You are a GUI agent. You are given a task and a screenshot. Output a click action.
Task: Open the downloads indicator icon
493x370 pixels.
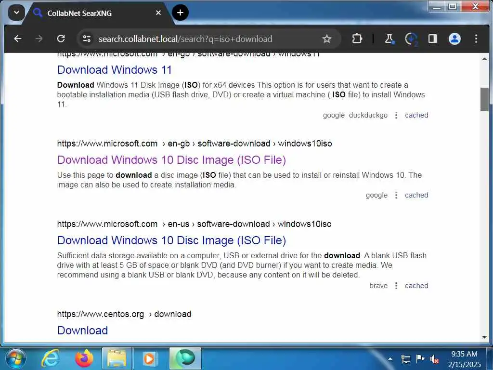411,39
